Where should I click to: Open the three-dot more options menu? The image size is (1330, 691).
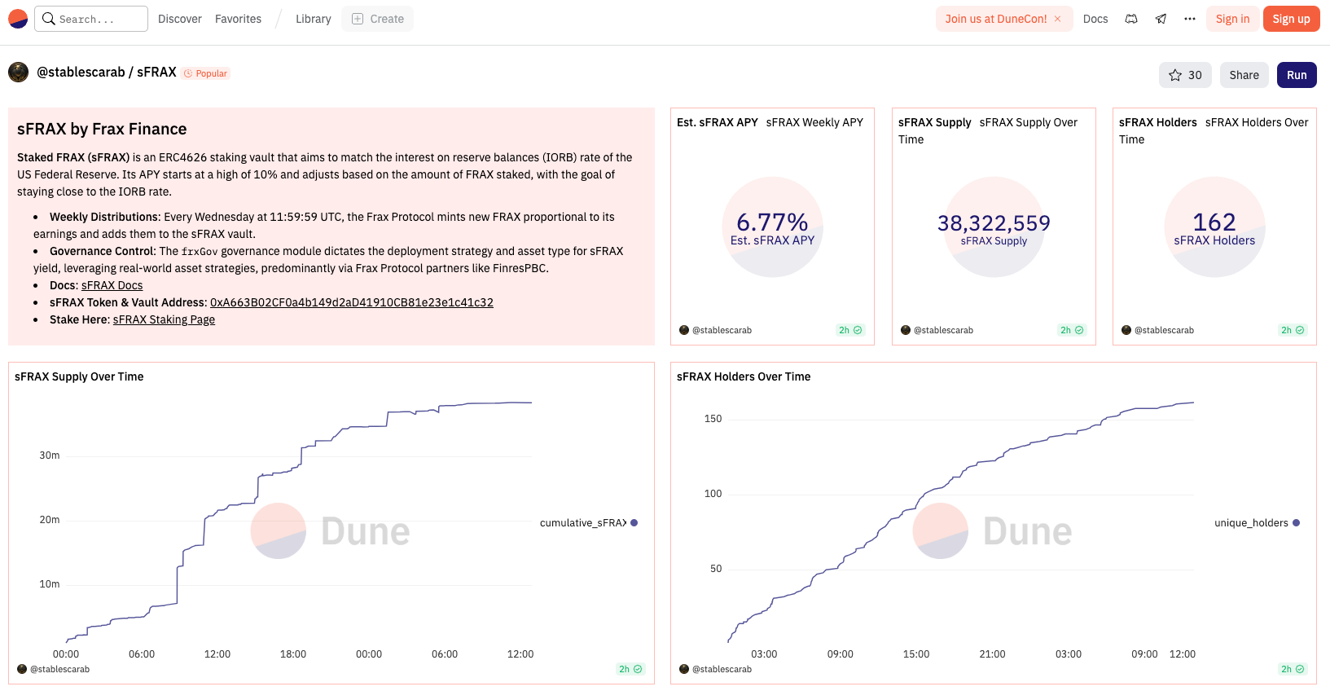pos(1190,19)
